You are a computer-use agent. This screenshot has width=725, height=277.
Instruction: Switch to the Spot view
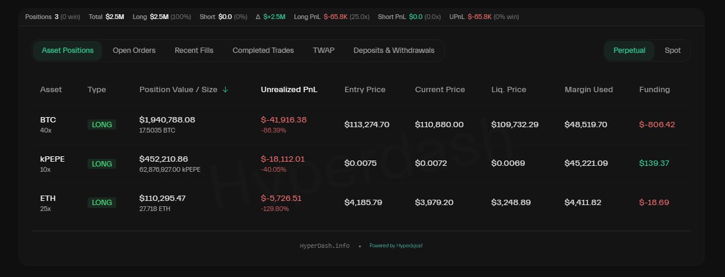tap(673, 51)
